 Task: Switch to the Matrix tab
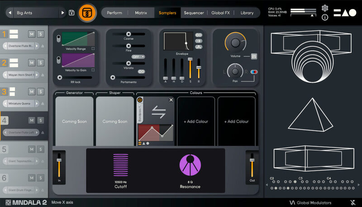[x=141, y=13]
